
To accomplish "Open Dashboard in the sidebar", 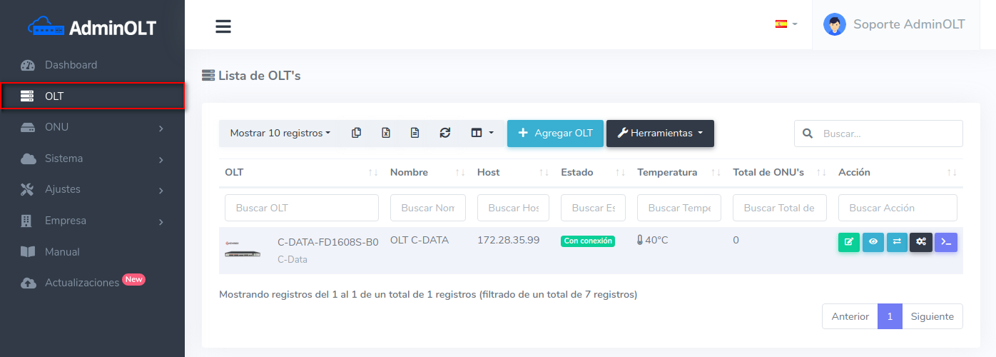I will pyautogui.click(x=71, y=65).
